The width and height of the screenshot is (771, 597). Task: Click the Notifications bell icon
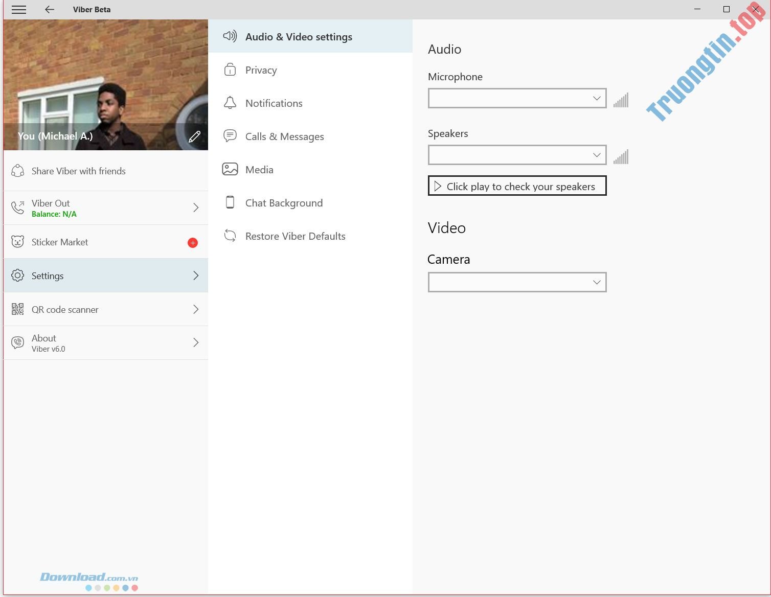coord(230,103)
